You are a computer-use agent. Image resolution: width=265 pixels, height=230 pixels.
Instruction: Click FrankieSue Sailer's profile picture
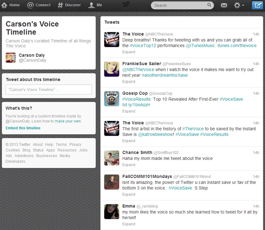click(112, 69)
